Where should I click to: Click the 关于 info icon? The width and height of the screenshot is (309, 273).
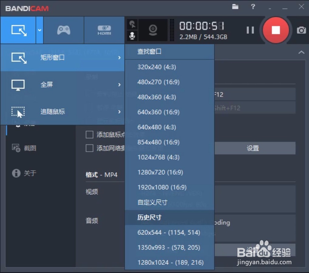(x=16, y=173)
